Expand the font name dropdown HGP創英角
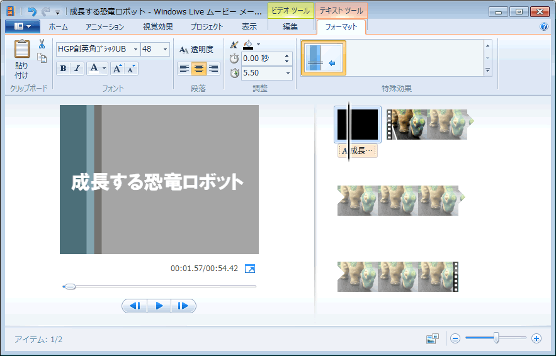This screenshot has width=556, height=356. pyautogui.click(x=135, y=49)
